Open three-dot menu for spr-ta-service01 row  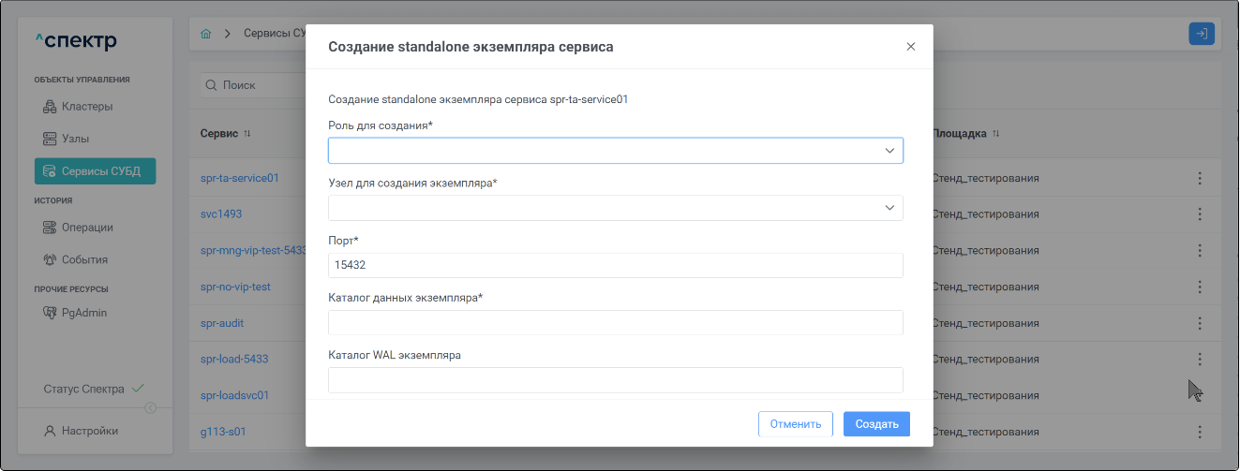pos(1199,177)
